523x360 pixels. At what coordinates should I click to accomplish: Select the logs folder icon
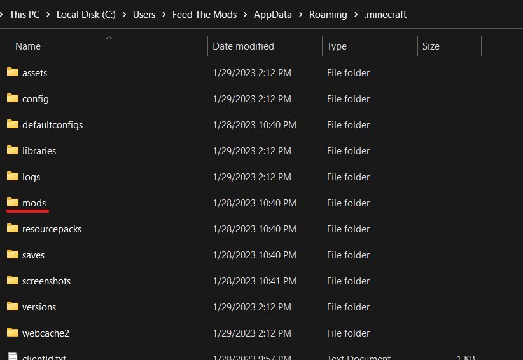click(13, 176)
